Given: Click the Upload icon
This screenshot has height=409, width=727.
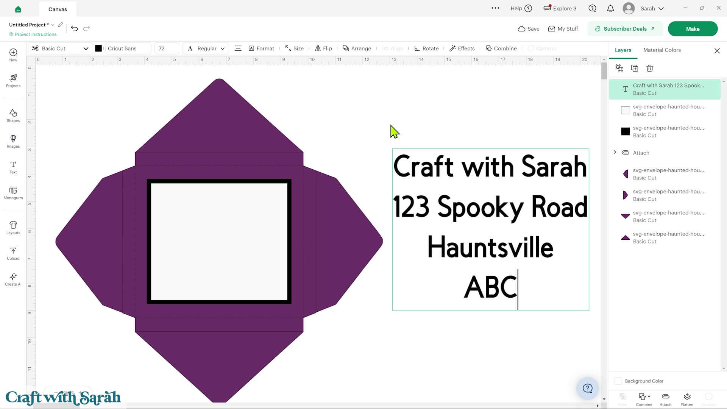Looking at the screenshot, I should point(13,253).
